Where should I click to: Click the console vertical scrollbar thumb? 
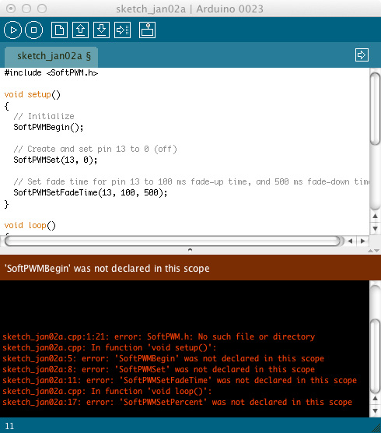(376, 356)
